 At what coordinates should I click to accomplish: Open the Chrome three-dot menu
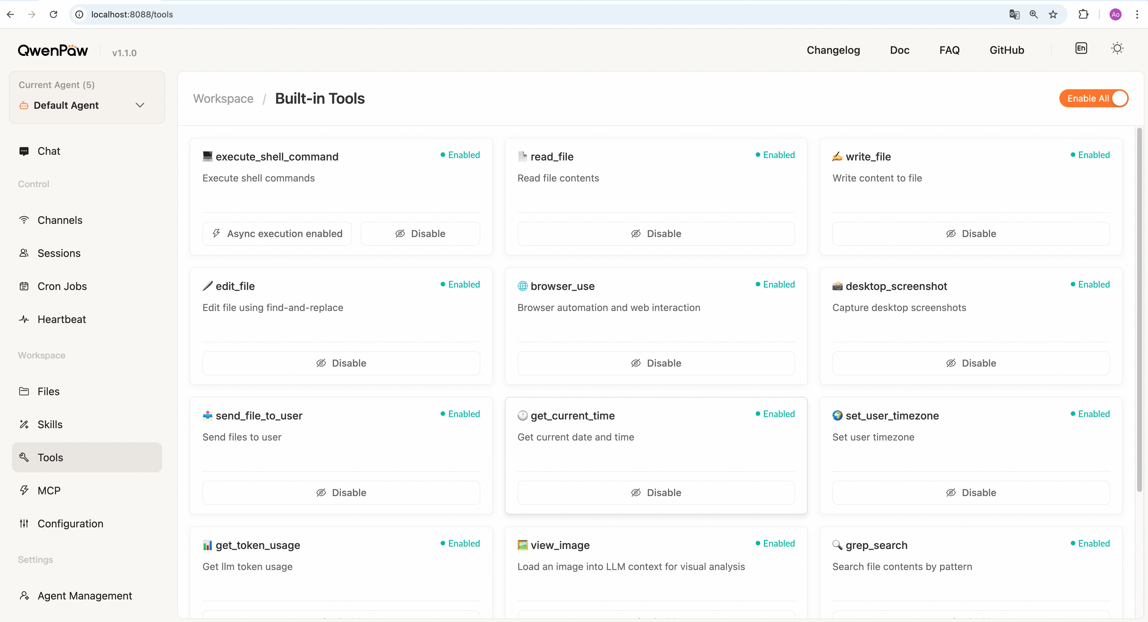pos(1137,14)
